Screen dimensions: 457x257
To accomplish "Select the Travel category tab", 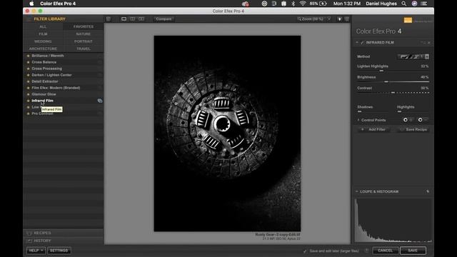I will (84, 49).
